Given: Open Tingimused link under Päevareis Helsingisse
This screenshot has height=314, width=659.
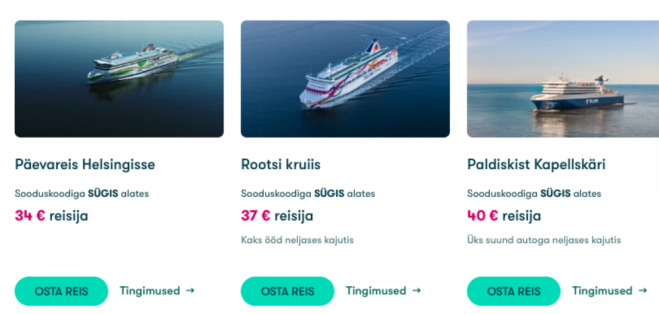Looking at the screenshot, I should tap(150, 291).
